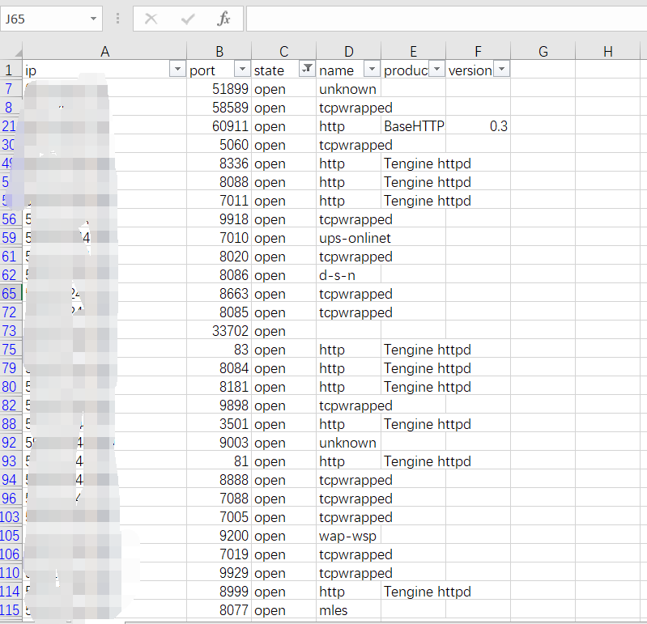Open the active state column filter
The height and width of the screenshot is (624, 647).
[307, 70]
